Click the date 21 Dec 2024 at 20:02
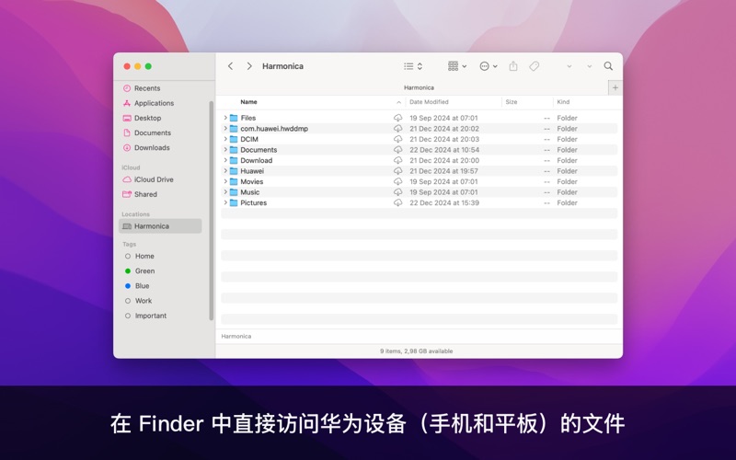This screenshot has width=736, height=460. click(x=444, y=128)
